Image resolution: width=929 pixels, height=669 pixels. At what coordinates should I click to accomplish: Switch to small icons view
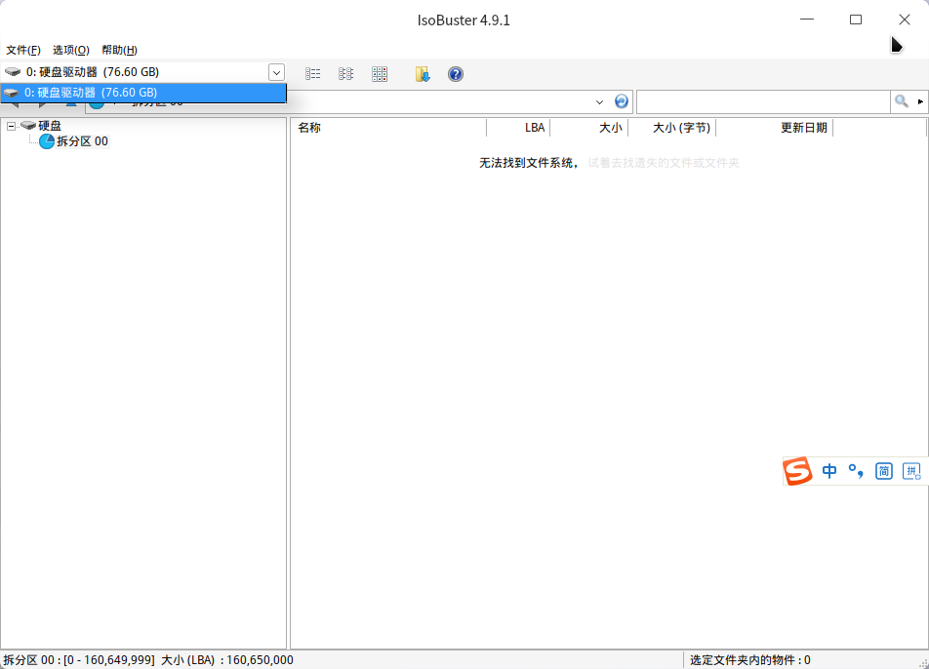click(x=346, y=74)
